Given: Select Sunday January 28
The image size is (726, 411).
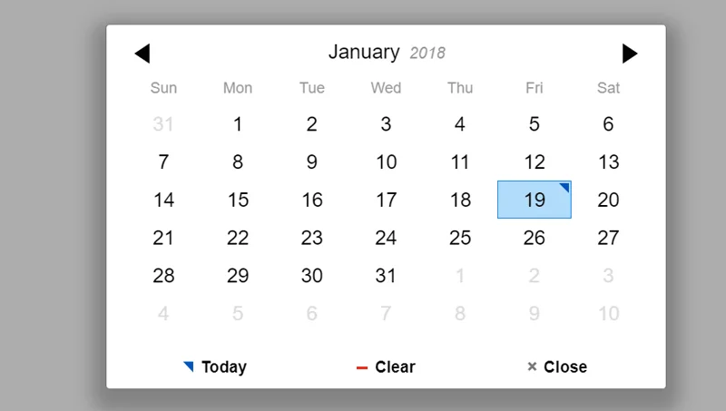Looking at the screenshot, I should point(163,276).
